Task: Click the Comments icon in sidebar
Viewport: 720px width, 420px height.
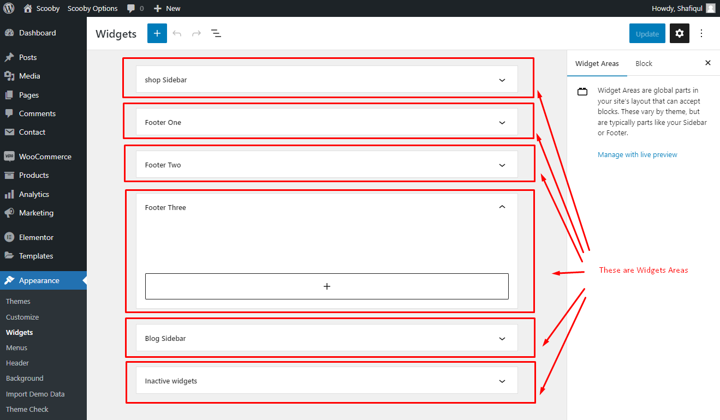Action: click(9, 113)
